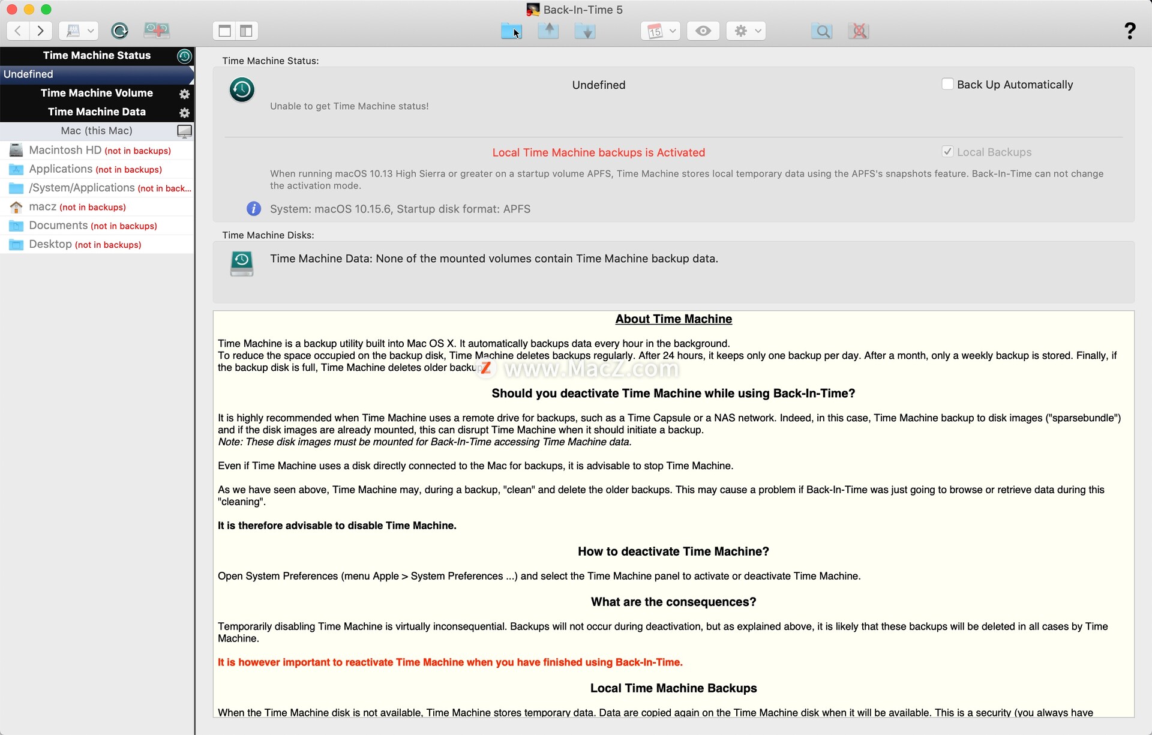The width and height of the screenshot is (1152, 735).
Task: Click gear icon next to Time Machine Volume
Action: (x=184, y=94)
